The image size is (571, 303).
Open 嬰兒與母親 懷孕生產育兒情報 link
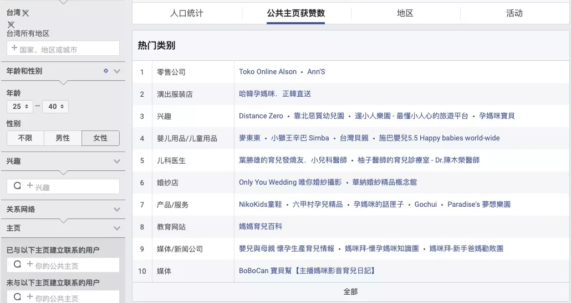click(287, 249)
